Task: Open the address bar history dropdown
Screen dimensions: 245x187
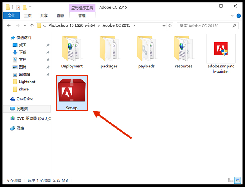Action: pos(166,25)
